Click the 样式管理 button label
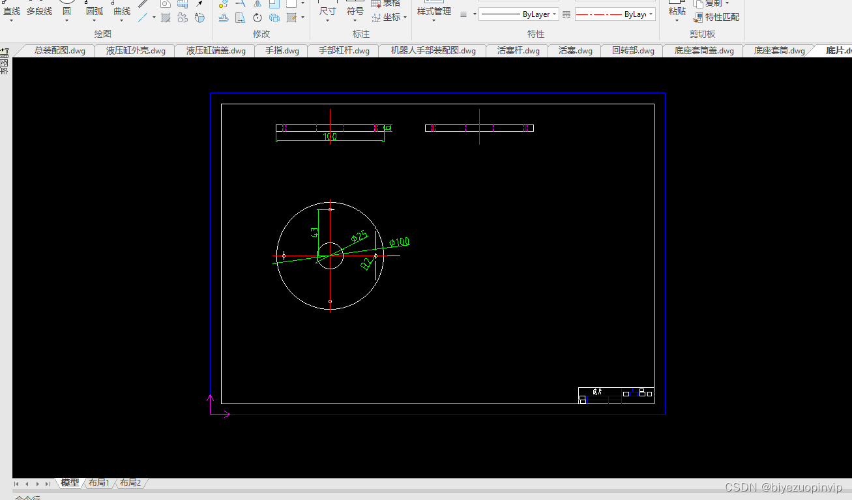The height and width of the screenshot is (500, 852). pyautogui.click(x=434, y=11)
